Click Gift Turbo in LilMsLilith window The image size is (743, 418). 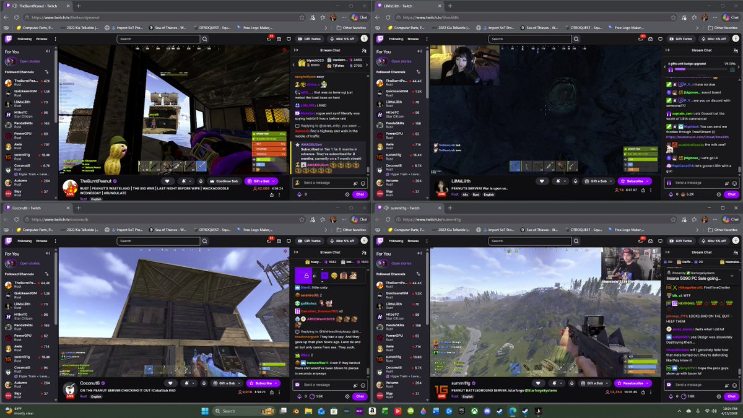click(681, 39)
